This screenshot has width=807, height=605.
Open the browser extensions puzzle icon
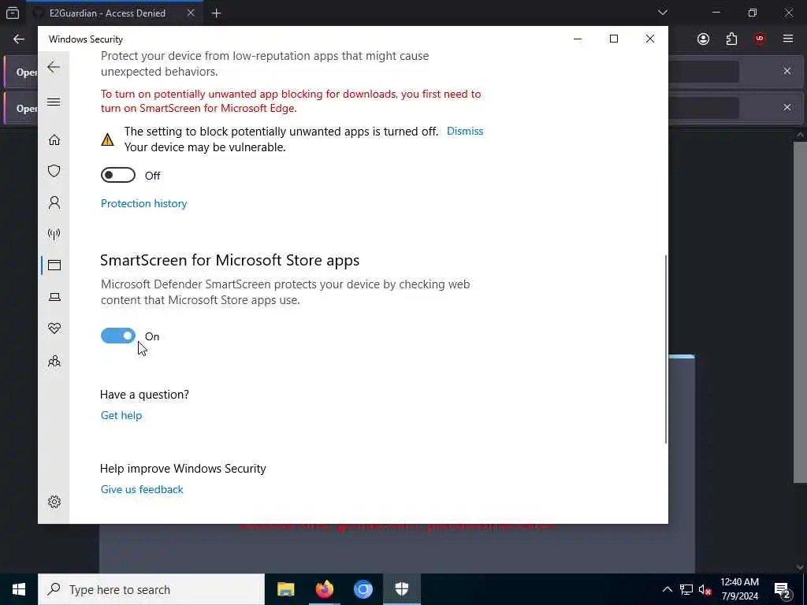pos(731,39)
